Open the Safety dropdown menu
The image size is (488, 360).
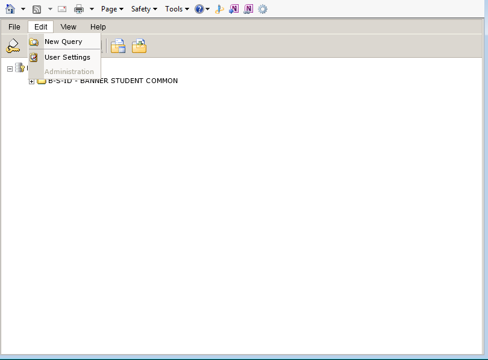click(x=144, y=9)
